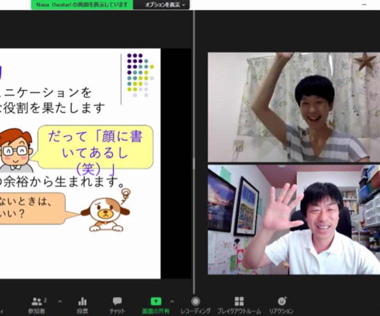Open the Reactions (リアクション) menu
The height and width of the screenshot is (316, 380).
(281, 305)
